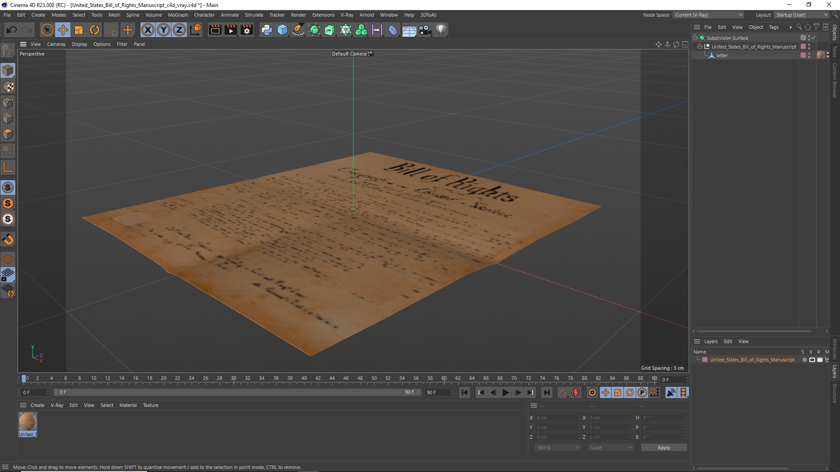Open the World coordinate dropdown
The image size is (840, 472).
click(x=558, y=448)
